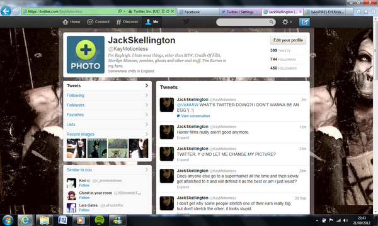Screen dimensions: 378x226
Task: Click the Edit your profile button
Action: [288, 40]
